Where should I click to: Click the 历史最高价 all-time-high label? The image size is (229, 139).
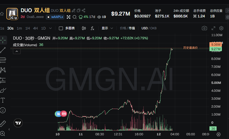point(191,48)
